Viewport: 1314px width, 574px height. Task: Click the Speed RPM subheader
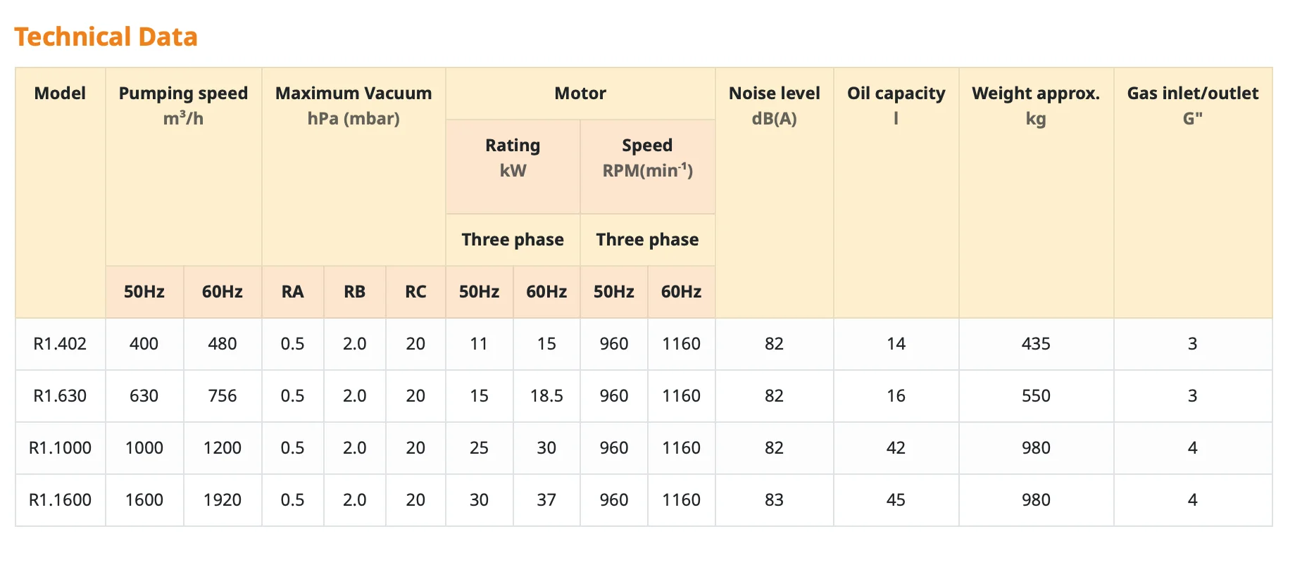[x=647, y=158]
